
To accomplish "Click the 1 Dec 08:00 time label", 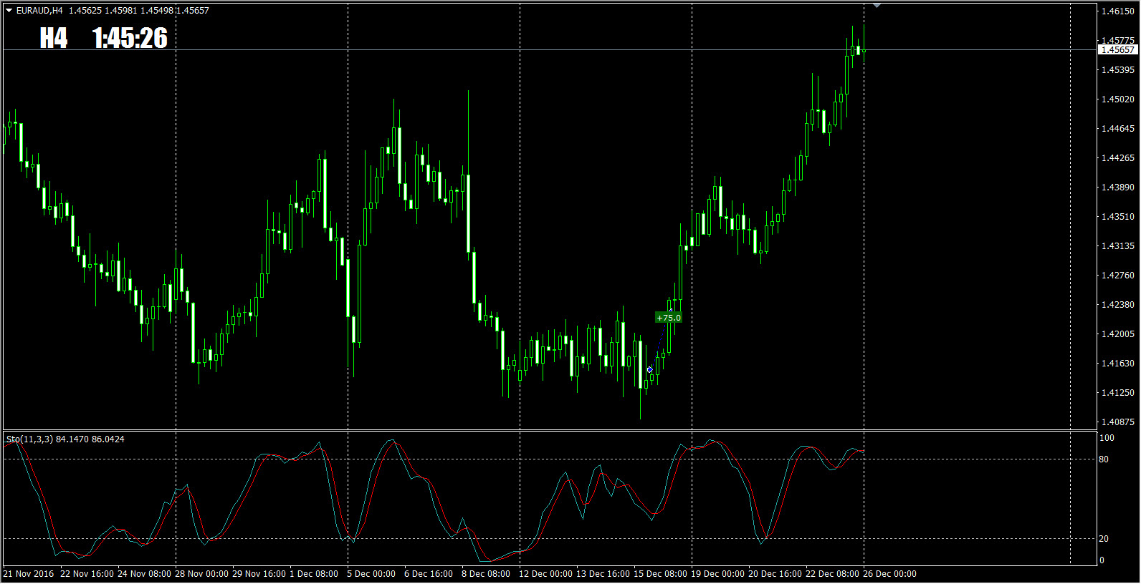I will pyautogui.click(x=314, y=574).
